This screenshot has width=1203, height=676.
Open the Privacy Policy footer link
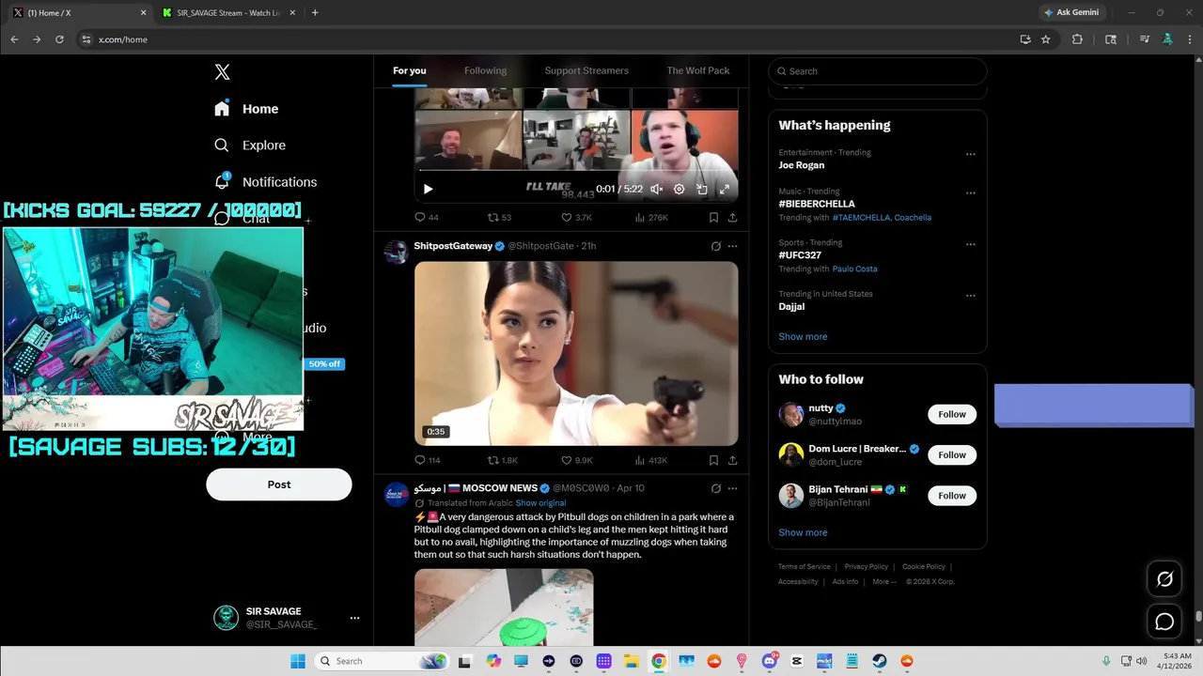coord(867,567)
